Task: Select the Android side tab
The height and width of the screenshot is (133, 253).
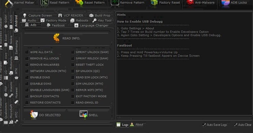Action: tap(16, 24)
